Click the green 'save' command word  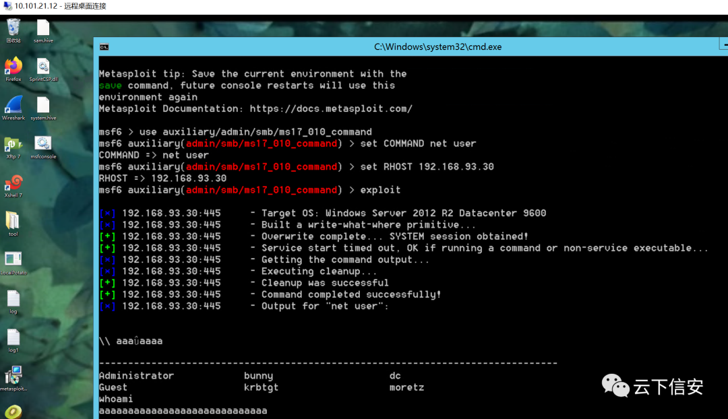pyautogui.click(x=111, y=86)
